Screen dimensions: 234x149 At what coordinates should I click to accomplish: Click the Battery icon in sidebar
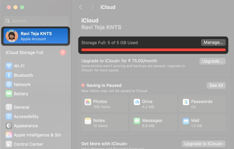pos(9,94)
